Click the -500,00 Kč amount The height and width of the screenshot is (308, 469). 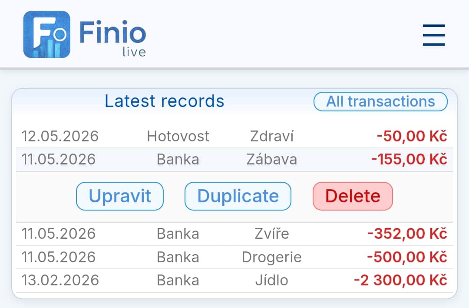407,257
